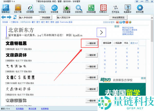This screenshot has height=111, width=154.
Task: Select the 字体管理 (Font Management) icon
Action: click(x=30, y=8)
